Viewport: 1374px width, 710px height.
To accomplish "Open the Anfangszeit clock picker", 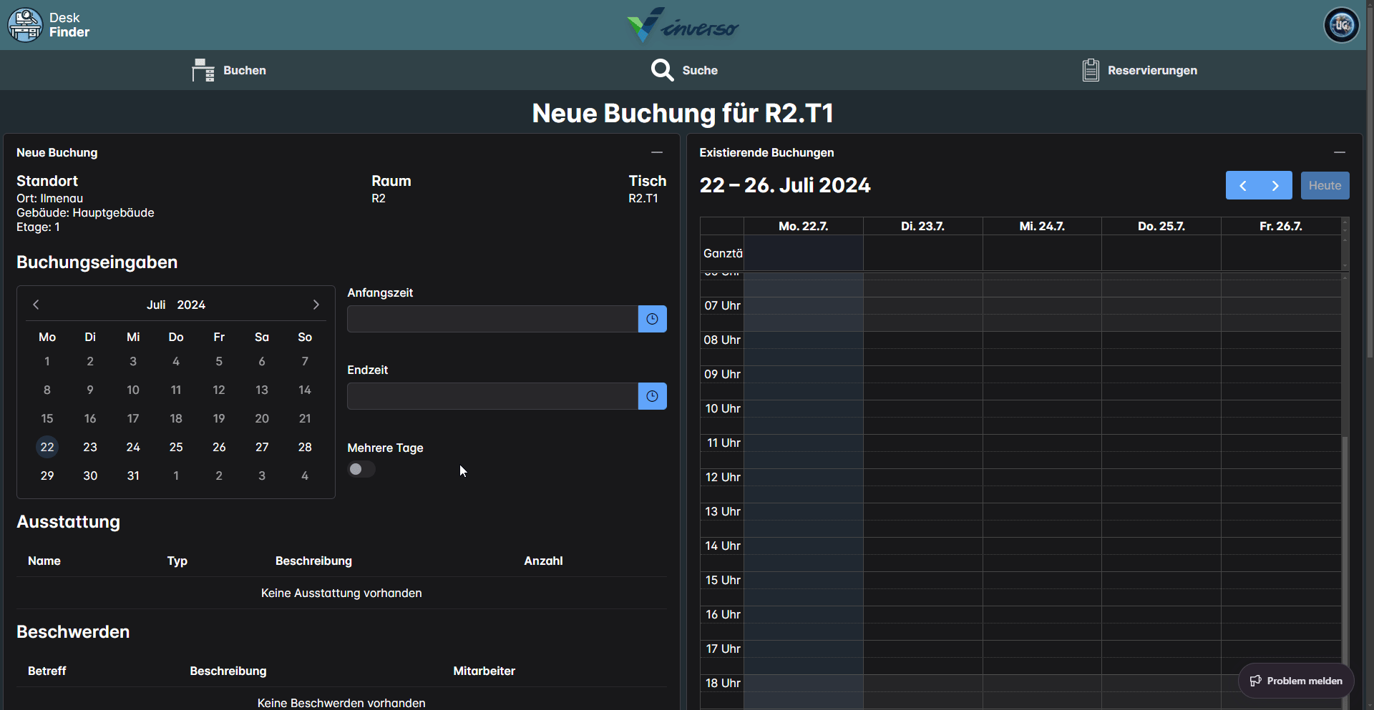I will 652,319.
